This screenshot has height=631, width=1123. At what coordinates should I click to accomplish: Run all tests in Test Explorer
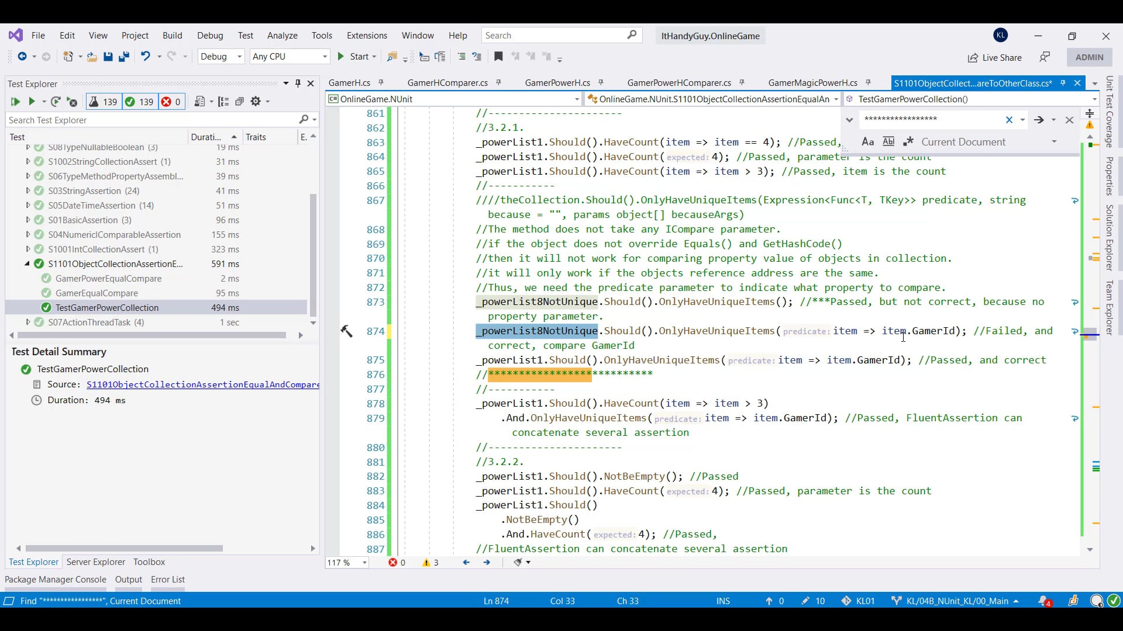15,102
